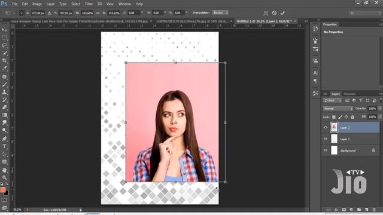Click Create new adjustment layer button
This screenshot has width=383, height=215.
351,210
